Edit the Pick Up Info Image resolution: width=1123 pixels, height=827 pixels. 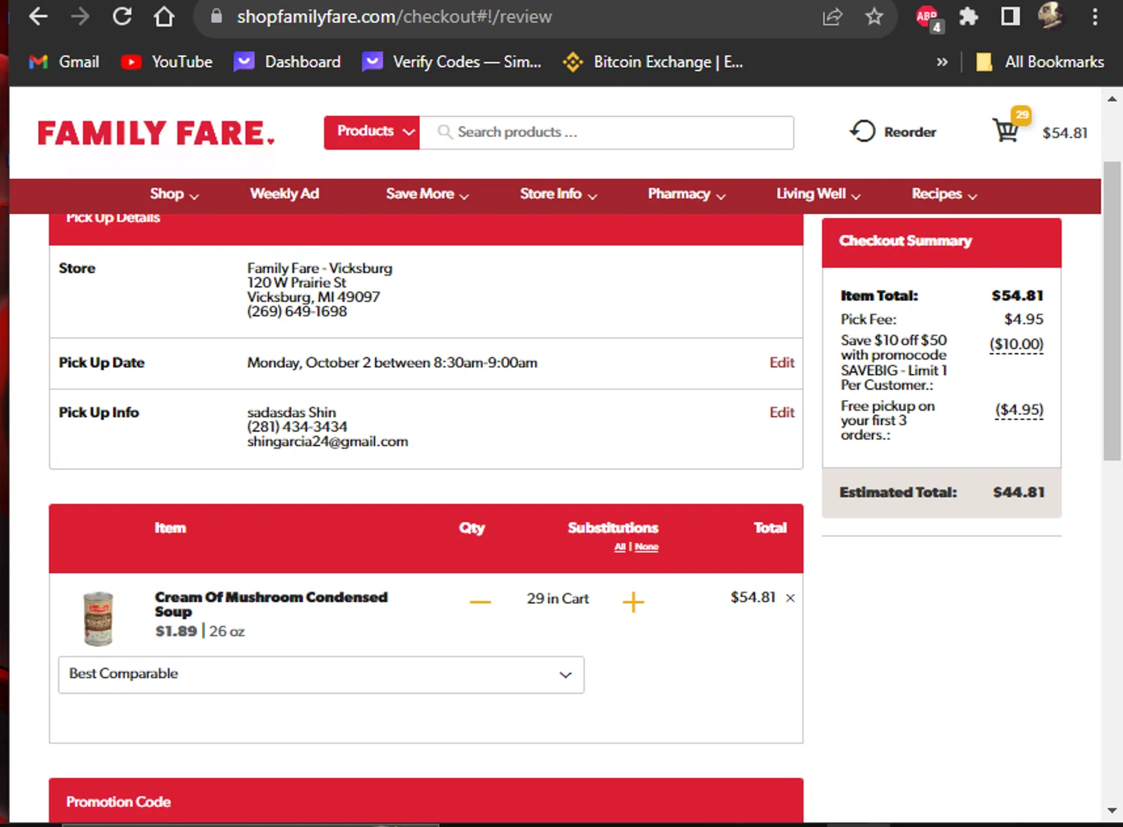coord(782,413)
